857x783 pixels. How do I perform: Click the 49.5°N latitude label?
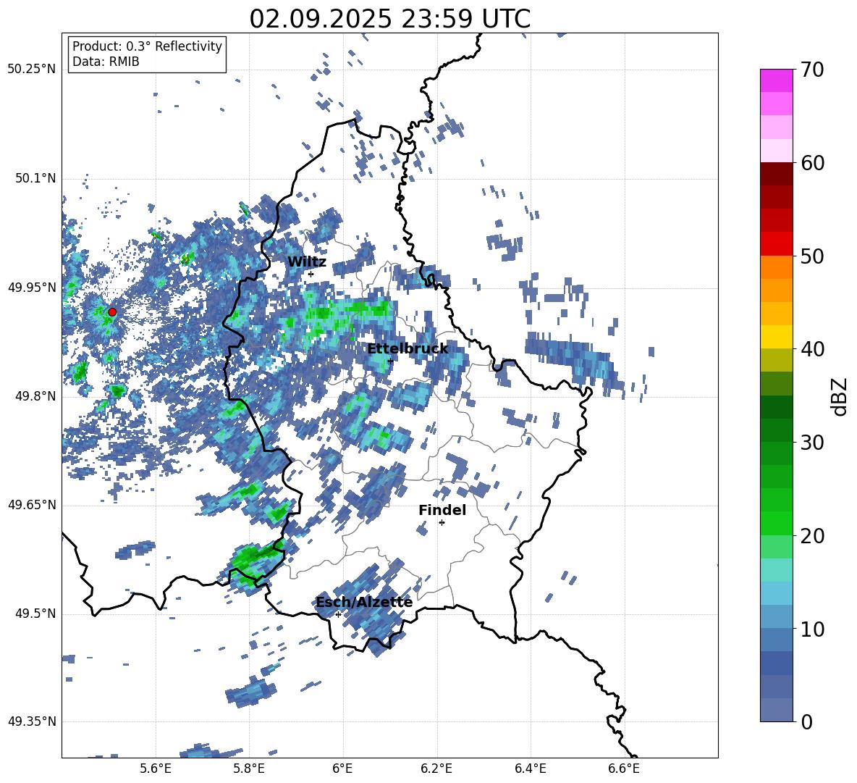[35, 614]
